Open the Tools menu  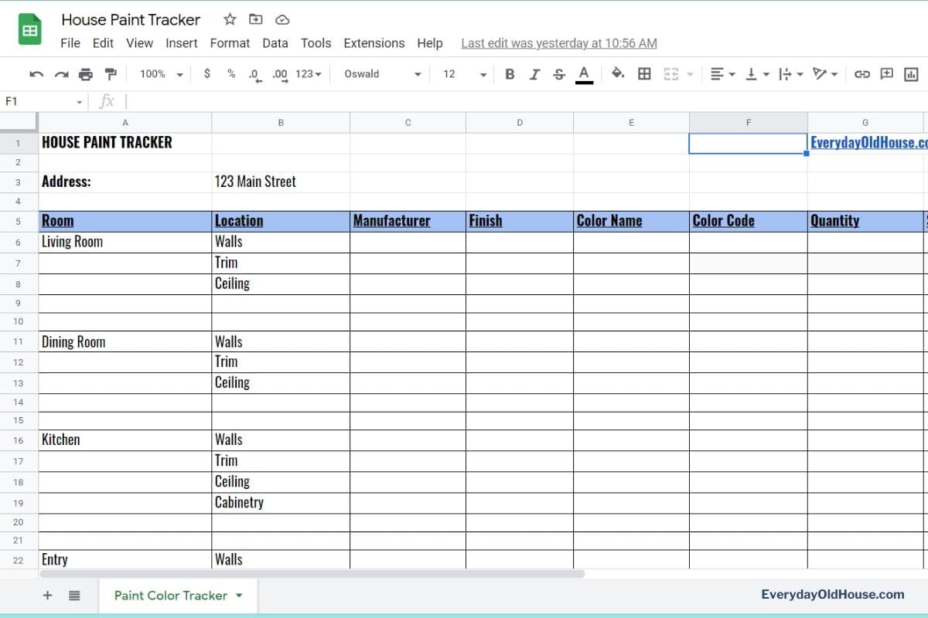316,43
